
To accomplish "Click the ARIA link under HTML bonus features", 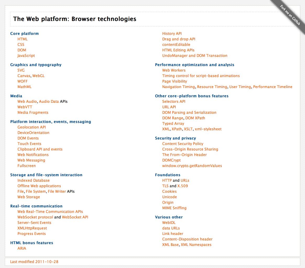I will tap(21, 248).
